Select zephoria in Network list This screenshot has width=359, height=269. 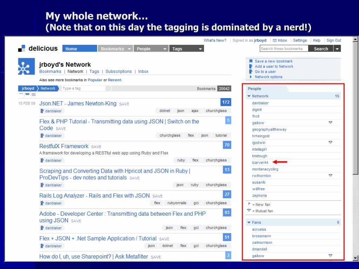click(x=259, y=195)
